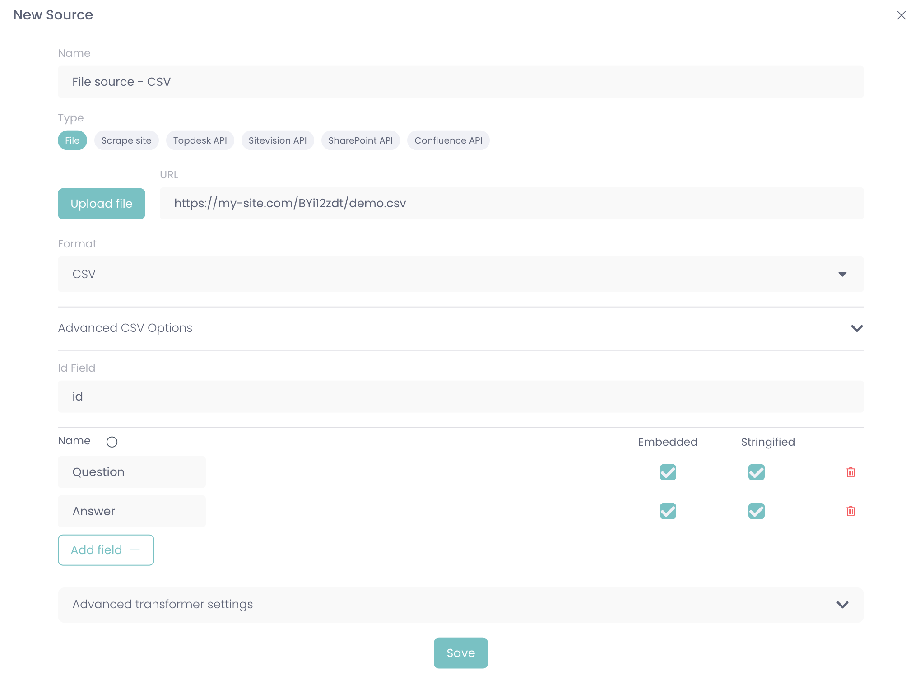Uncheck Embedded for Question field
The width and height of the screenshot is (920, 690).
click(668, 472)
